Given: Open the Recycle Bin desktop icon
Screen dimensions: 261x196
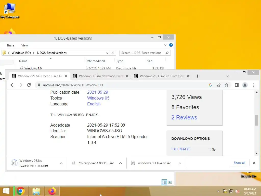Looking at the screenshot, I should pos(248,175).
